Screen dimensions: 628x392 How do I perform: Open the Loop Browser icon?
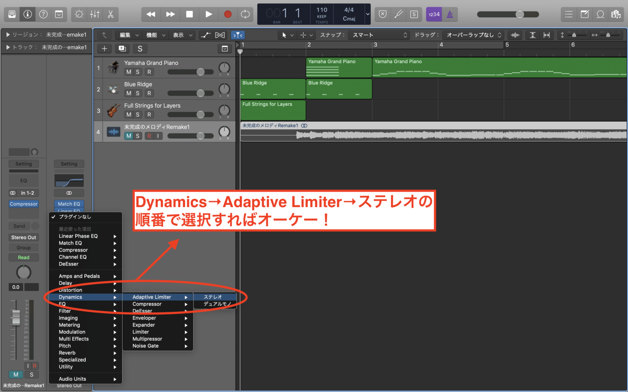[600, 14]
